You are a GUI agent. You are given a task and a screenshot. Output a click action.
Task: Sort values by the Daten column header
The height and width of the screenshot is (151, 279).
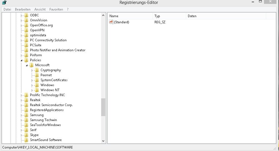pos(226,16)
